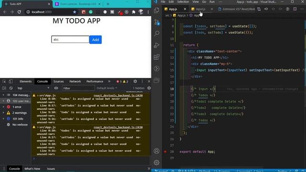This screenshot has height=172, width=306.
Task: Open a new browser tab
Action: click(108, 4)
